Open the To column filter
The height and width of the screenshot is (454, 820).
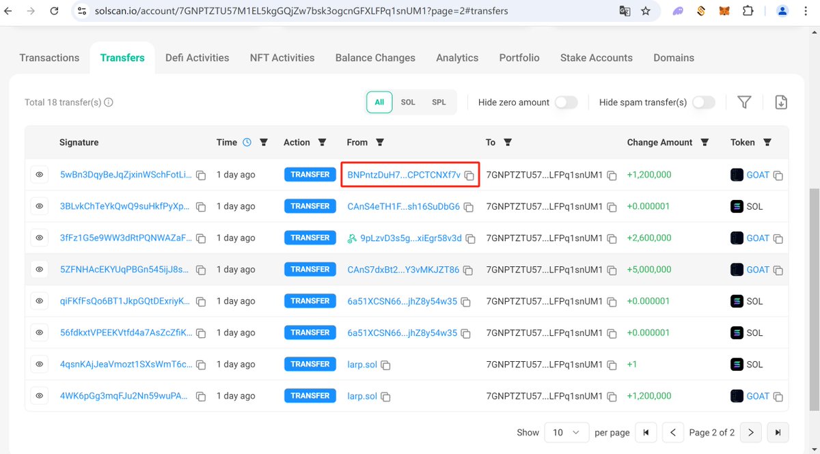coord(508,143)
